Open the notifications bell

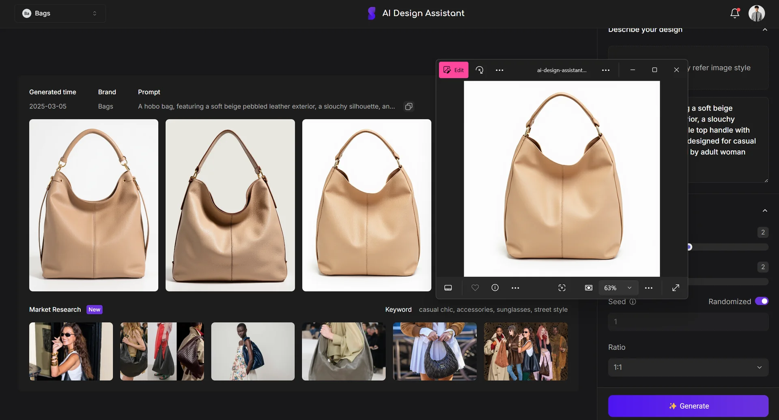coord(734,13)
